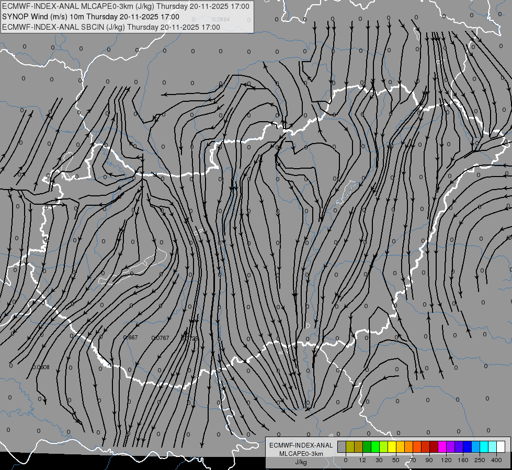This screenshot has width=512, height=470.
Task: Click the map value '0.0608'
Action: (x=41, y=367)
